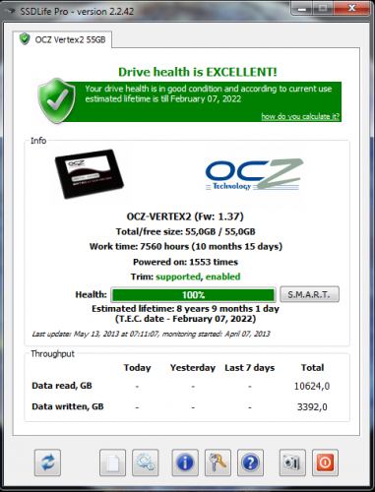375x492 pixels.
Task: Click the Trim 'supported' text
Action: tap(178, 277)
